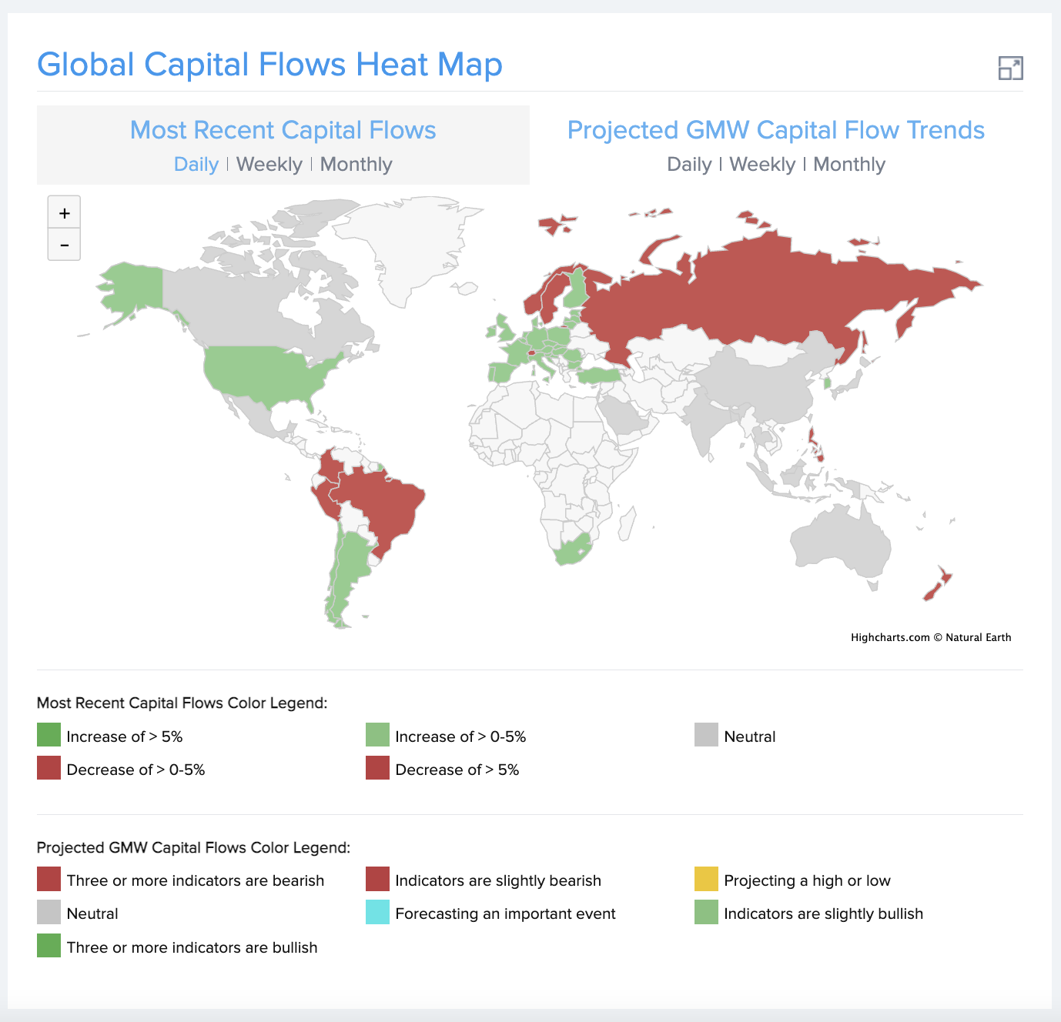Click the Highcharts.com credit link
Image resolution: width=1061 pixels, height=1022 pixels.
tap(889, 637)
